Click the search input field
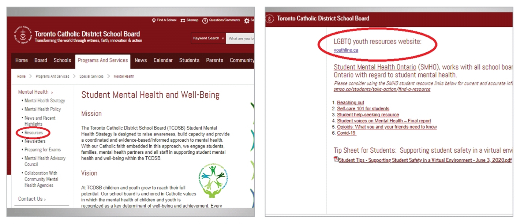Viewport: 524px width, 224px height. (240, 38)
